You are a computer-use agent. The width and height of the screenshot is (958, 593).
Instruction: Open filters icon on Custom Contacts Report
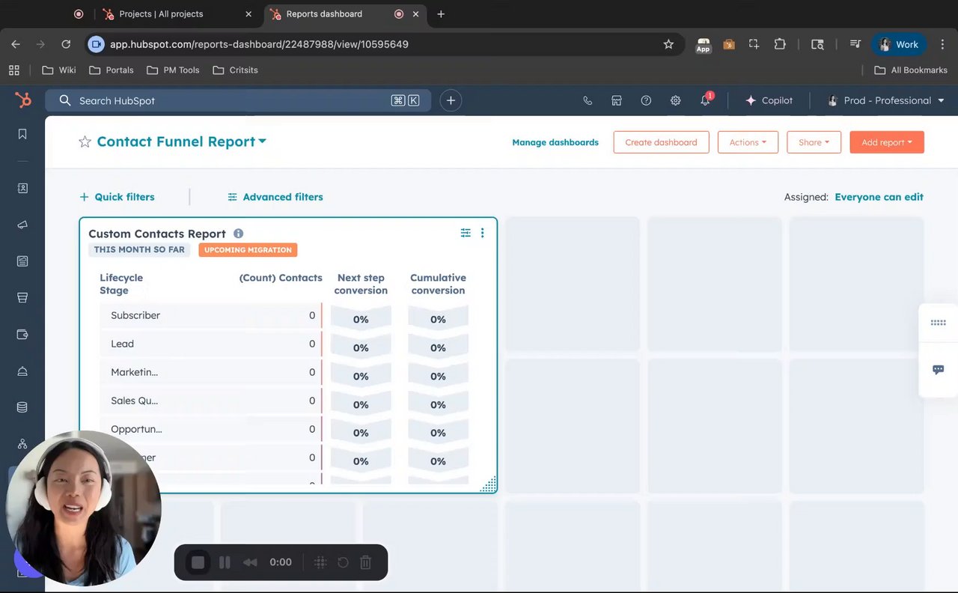pos(466,233)
